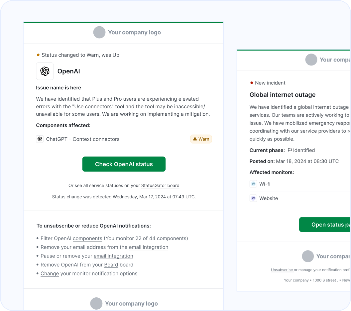This screenshot has width=351, height=311.
Task: Click the ChatGPT Context connectors component icon
Action: click(x=40, y=139)
